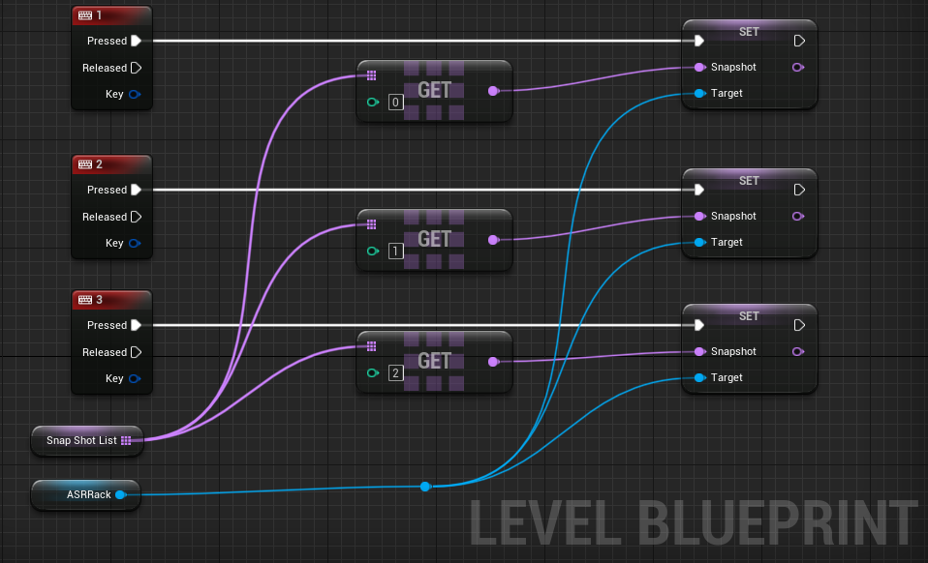928x563 pixels.
Task: Click output pin of GET 1 node
Action: [x=494, y=240]
